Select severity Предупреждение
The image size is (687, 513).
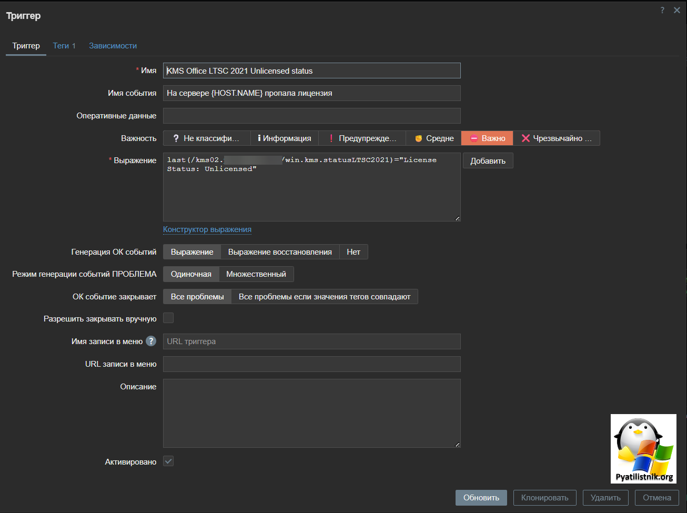(362, 138)
